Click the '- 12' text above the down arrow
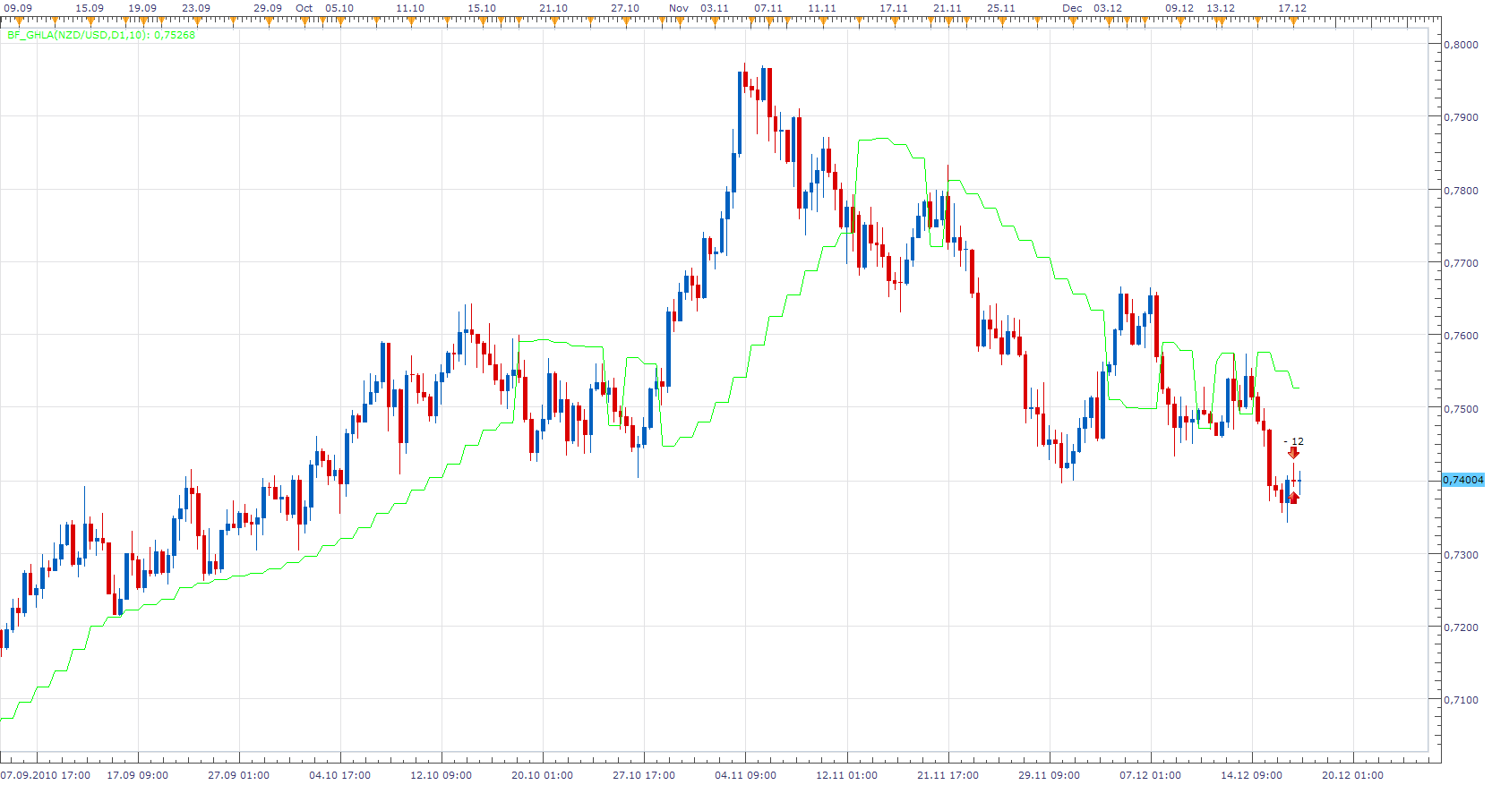Image resolution: width=1492 pixels, height=785 pixels. tap(1294, 441)
